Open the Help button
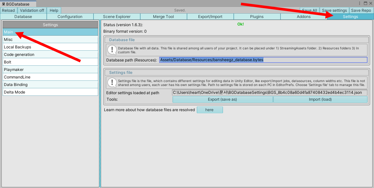 [54, 10]
